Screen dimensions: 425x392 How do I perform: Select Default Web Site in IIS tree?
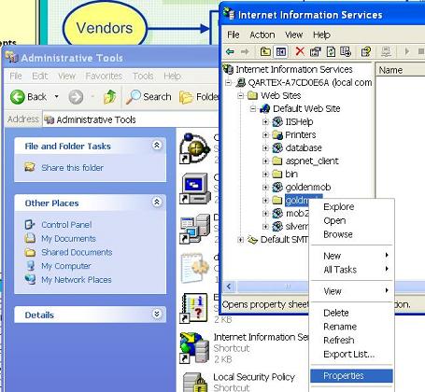click(300, 108)
